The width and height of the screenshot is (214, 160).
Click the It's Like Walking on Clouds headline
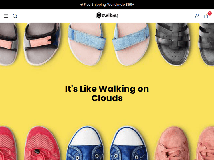107,93
